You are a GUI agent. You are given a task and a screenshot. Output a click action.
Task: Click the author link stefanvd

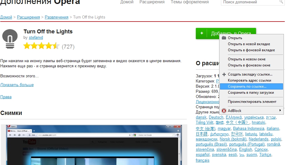(x=36, y=38)
